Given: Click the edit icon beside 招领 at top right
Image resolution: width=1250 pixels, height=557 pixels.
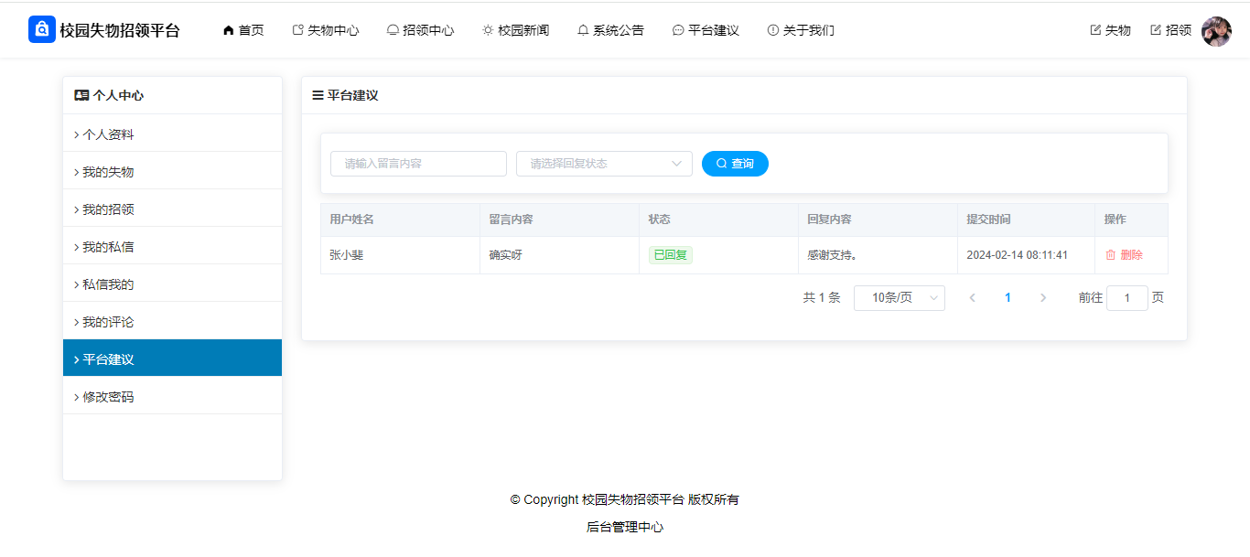Looking at the screenshot, I should coord(1156,30).
